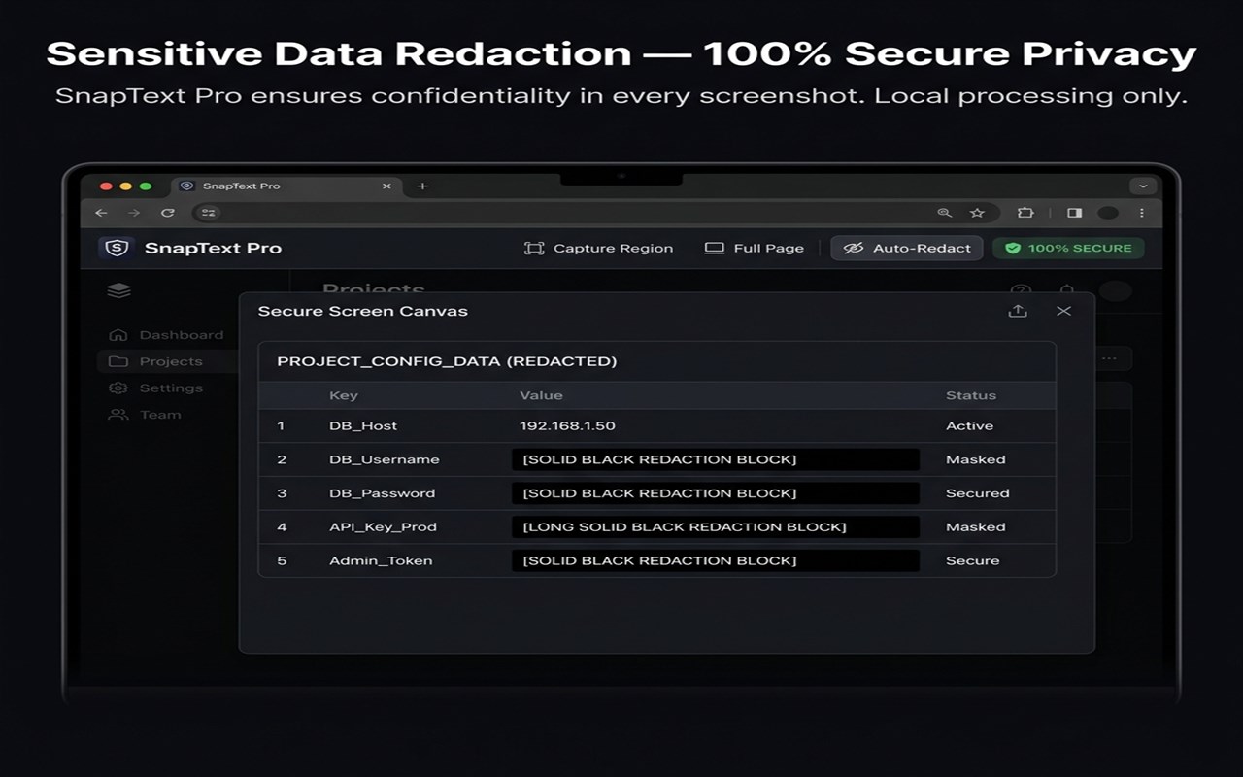This screenshot has height=777, width=1243.
Task: Click the Capture Region button
Action: tap(598, 248)
